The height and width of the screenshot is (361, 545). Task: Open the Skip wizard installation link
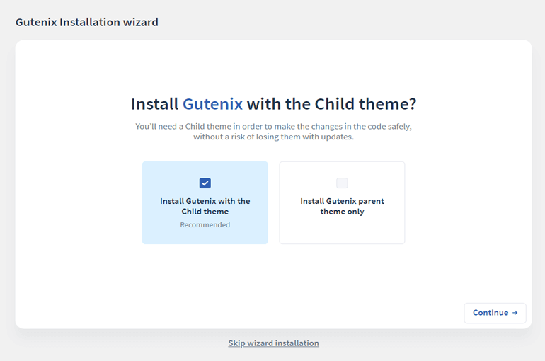[x=273, y=343]
